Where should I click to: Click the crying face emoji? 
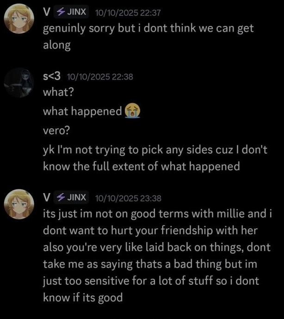click(132, 111)
